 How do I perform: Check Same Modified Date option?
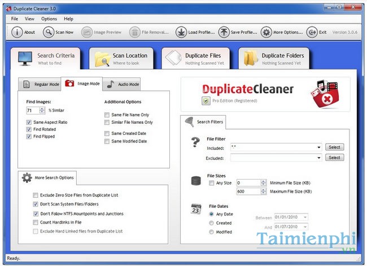click(x=107, y=141)
